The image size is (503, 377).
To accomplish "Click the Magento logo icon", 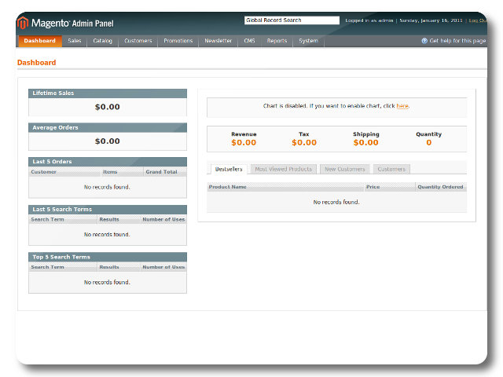I will pos(23,23).
